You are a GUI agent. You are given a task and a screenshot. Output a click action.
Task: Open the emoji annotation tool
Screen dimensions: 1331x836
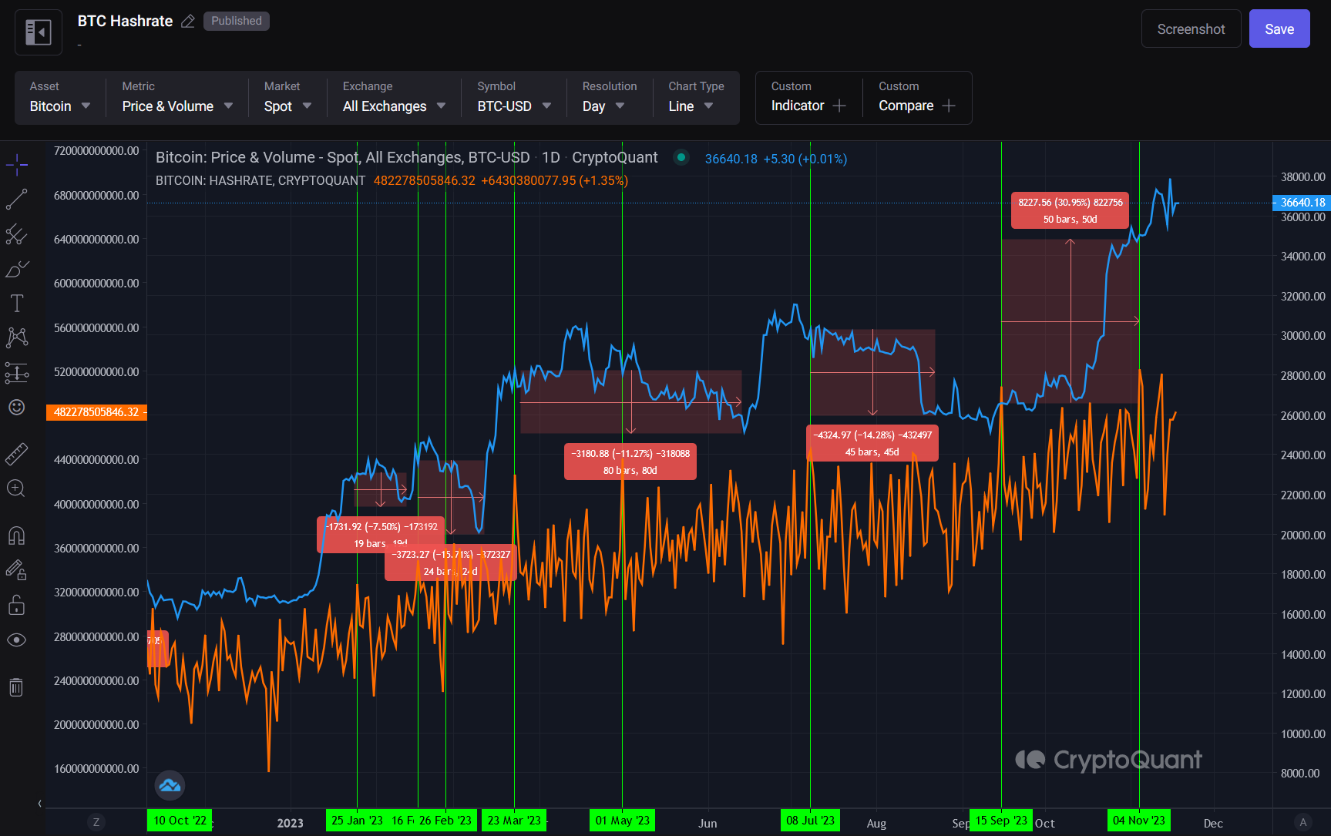(x=16, y=408)
